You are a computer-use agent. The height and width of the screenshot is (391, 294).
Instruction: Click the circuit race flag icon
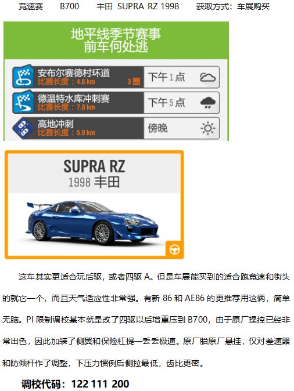[x=23, y=77]
